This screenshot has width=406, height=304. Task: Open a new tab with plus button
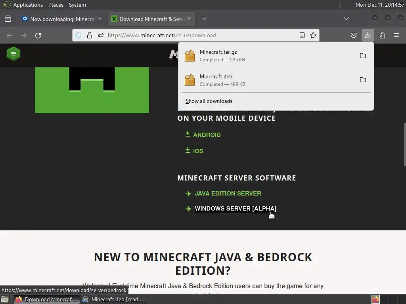204,19
